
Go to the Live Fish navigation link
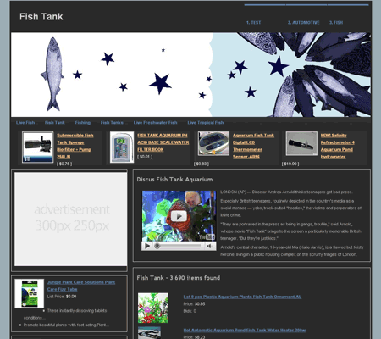25,123
